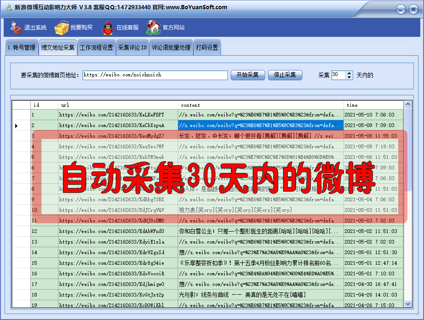Switch to 采集评论ID tab
The width and height of the screenshot is (424, 320).
[x=133, y=47]
